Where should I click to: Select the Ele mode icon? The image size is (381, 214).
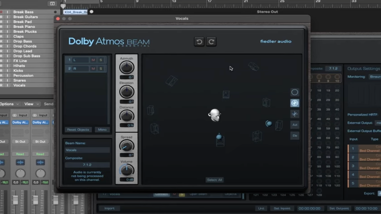pos(295,135)
